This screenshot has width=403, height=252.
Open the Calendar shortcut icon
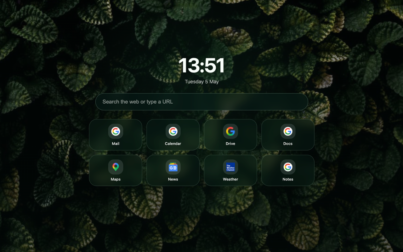173,131
